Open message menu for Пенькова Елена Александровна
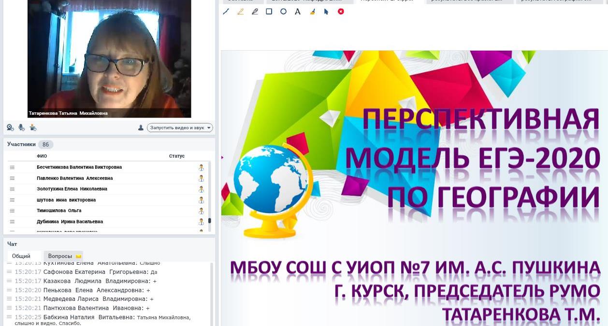This screenshot has height=326, width=608. click(9, 290)
